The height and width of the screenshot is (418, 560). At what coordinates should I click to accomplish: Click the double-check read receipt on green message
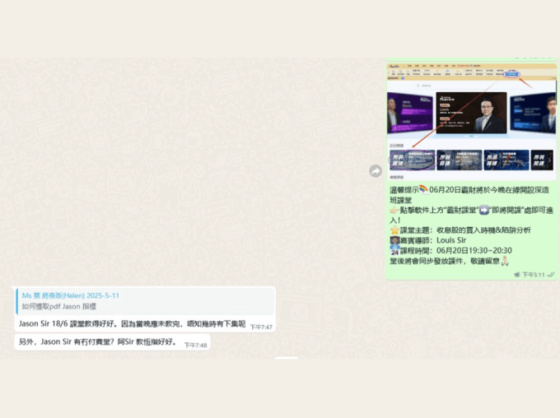550,275
